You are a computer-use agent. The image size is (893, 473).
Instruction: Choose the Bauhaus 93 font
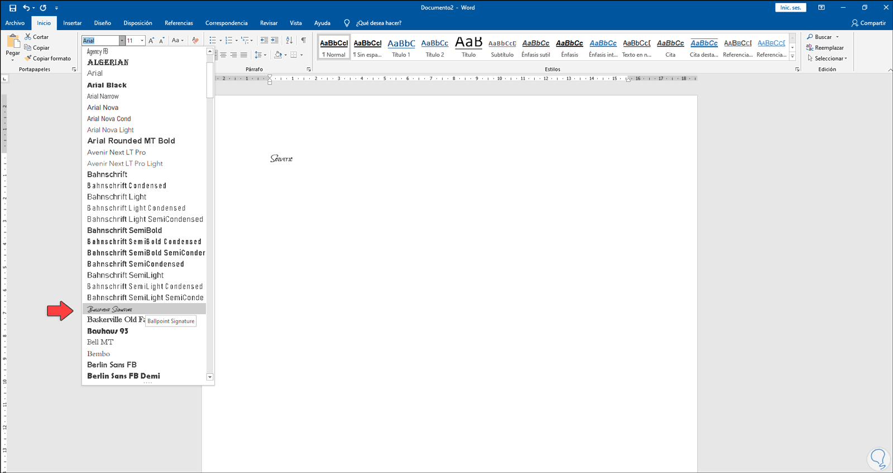tap(144, 331)
